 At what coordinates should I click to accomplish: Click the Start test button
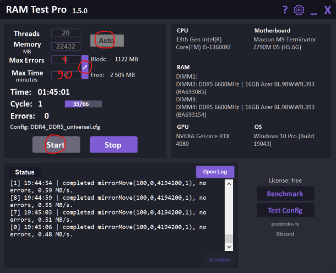(x=56, y=145)
